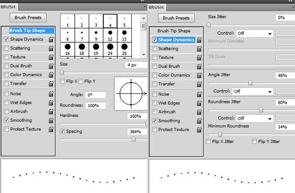
Task: Toggle the lock icon beside Scattering in left panel
Action: tap(51, 48)
